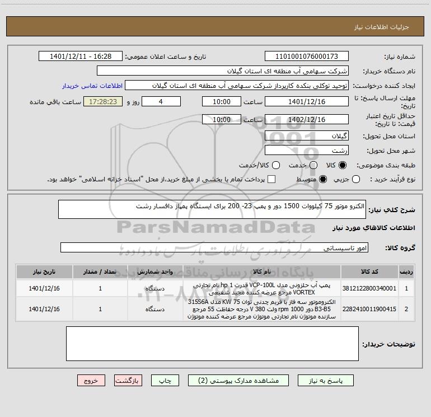Click the نام کالا column header

[262, 271]
